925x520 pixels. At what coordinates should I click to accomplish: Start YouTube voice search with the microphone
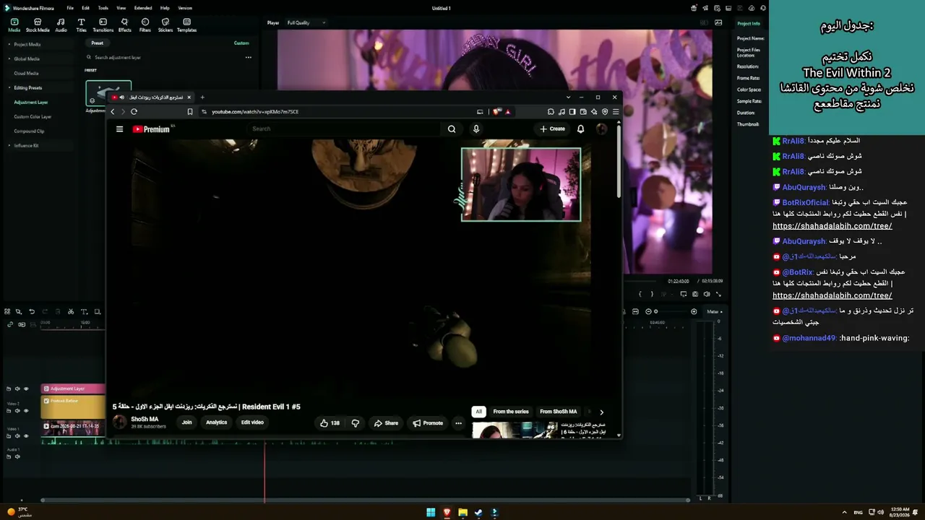(x=476, y=129)
